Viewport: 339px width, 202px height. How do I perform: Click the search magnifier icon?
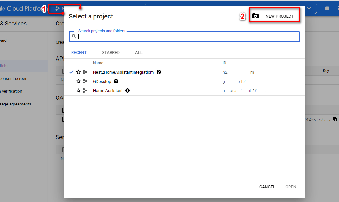(74, 36)
